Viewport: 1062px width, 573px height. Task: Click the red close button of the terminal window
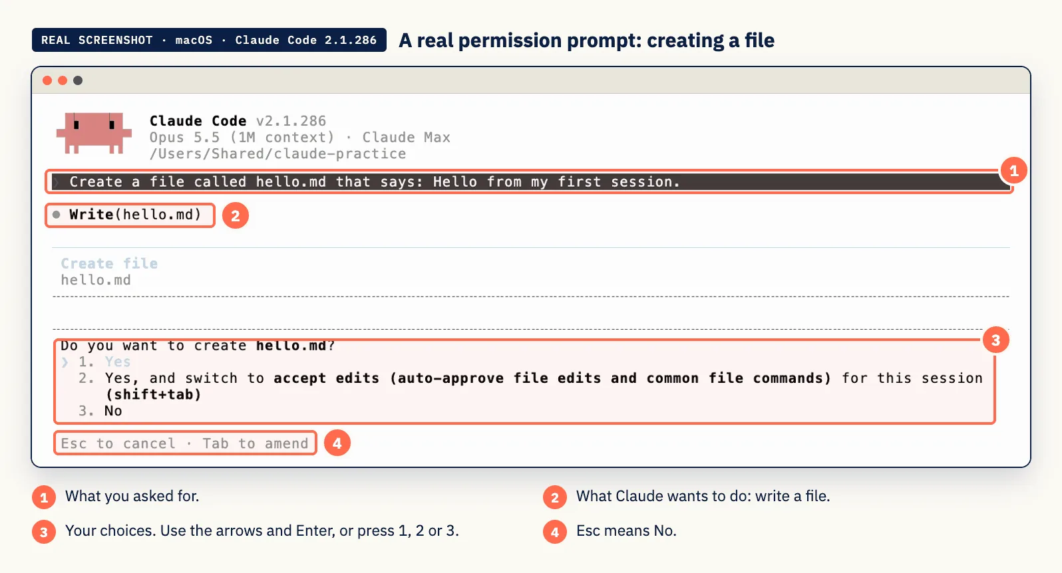pyautogui.click(x=47, y=80)
